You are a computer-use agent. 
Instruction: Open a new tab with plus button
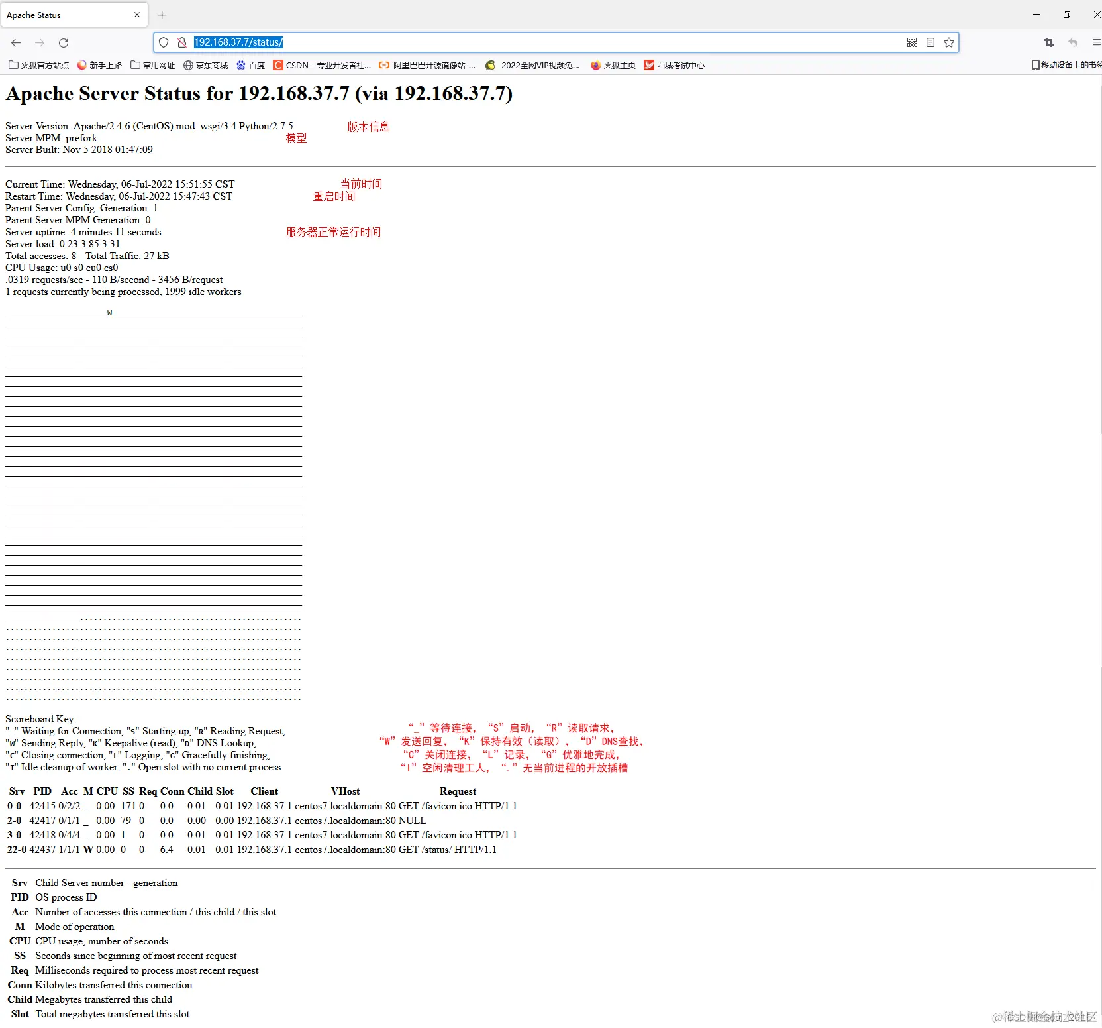click(x=162, y=15)
